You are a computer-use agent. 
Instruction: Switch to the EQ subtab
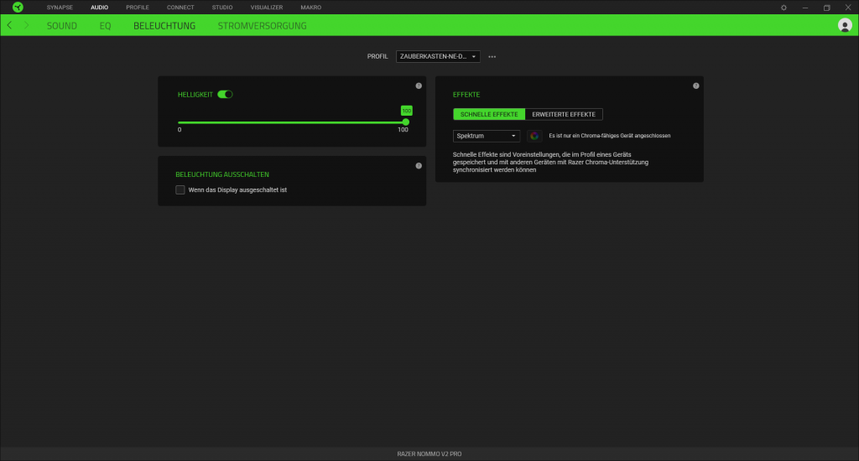(105, 26)
